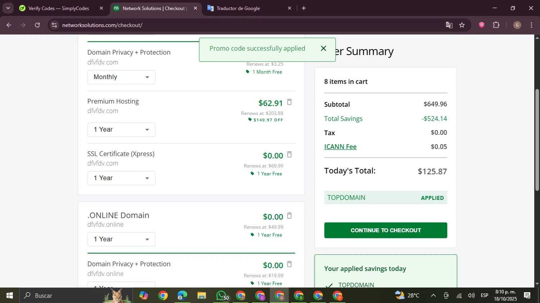This screenshot has width=540, height=303.
Task: Click the Premium Hosting $62.91 price
Action: click(x=270, y=103)
